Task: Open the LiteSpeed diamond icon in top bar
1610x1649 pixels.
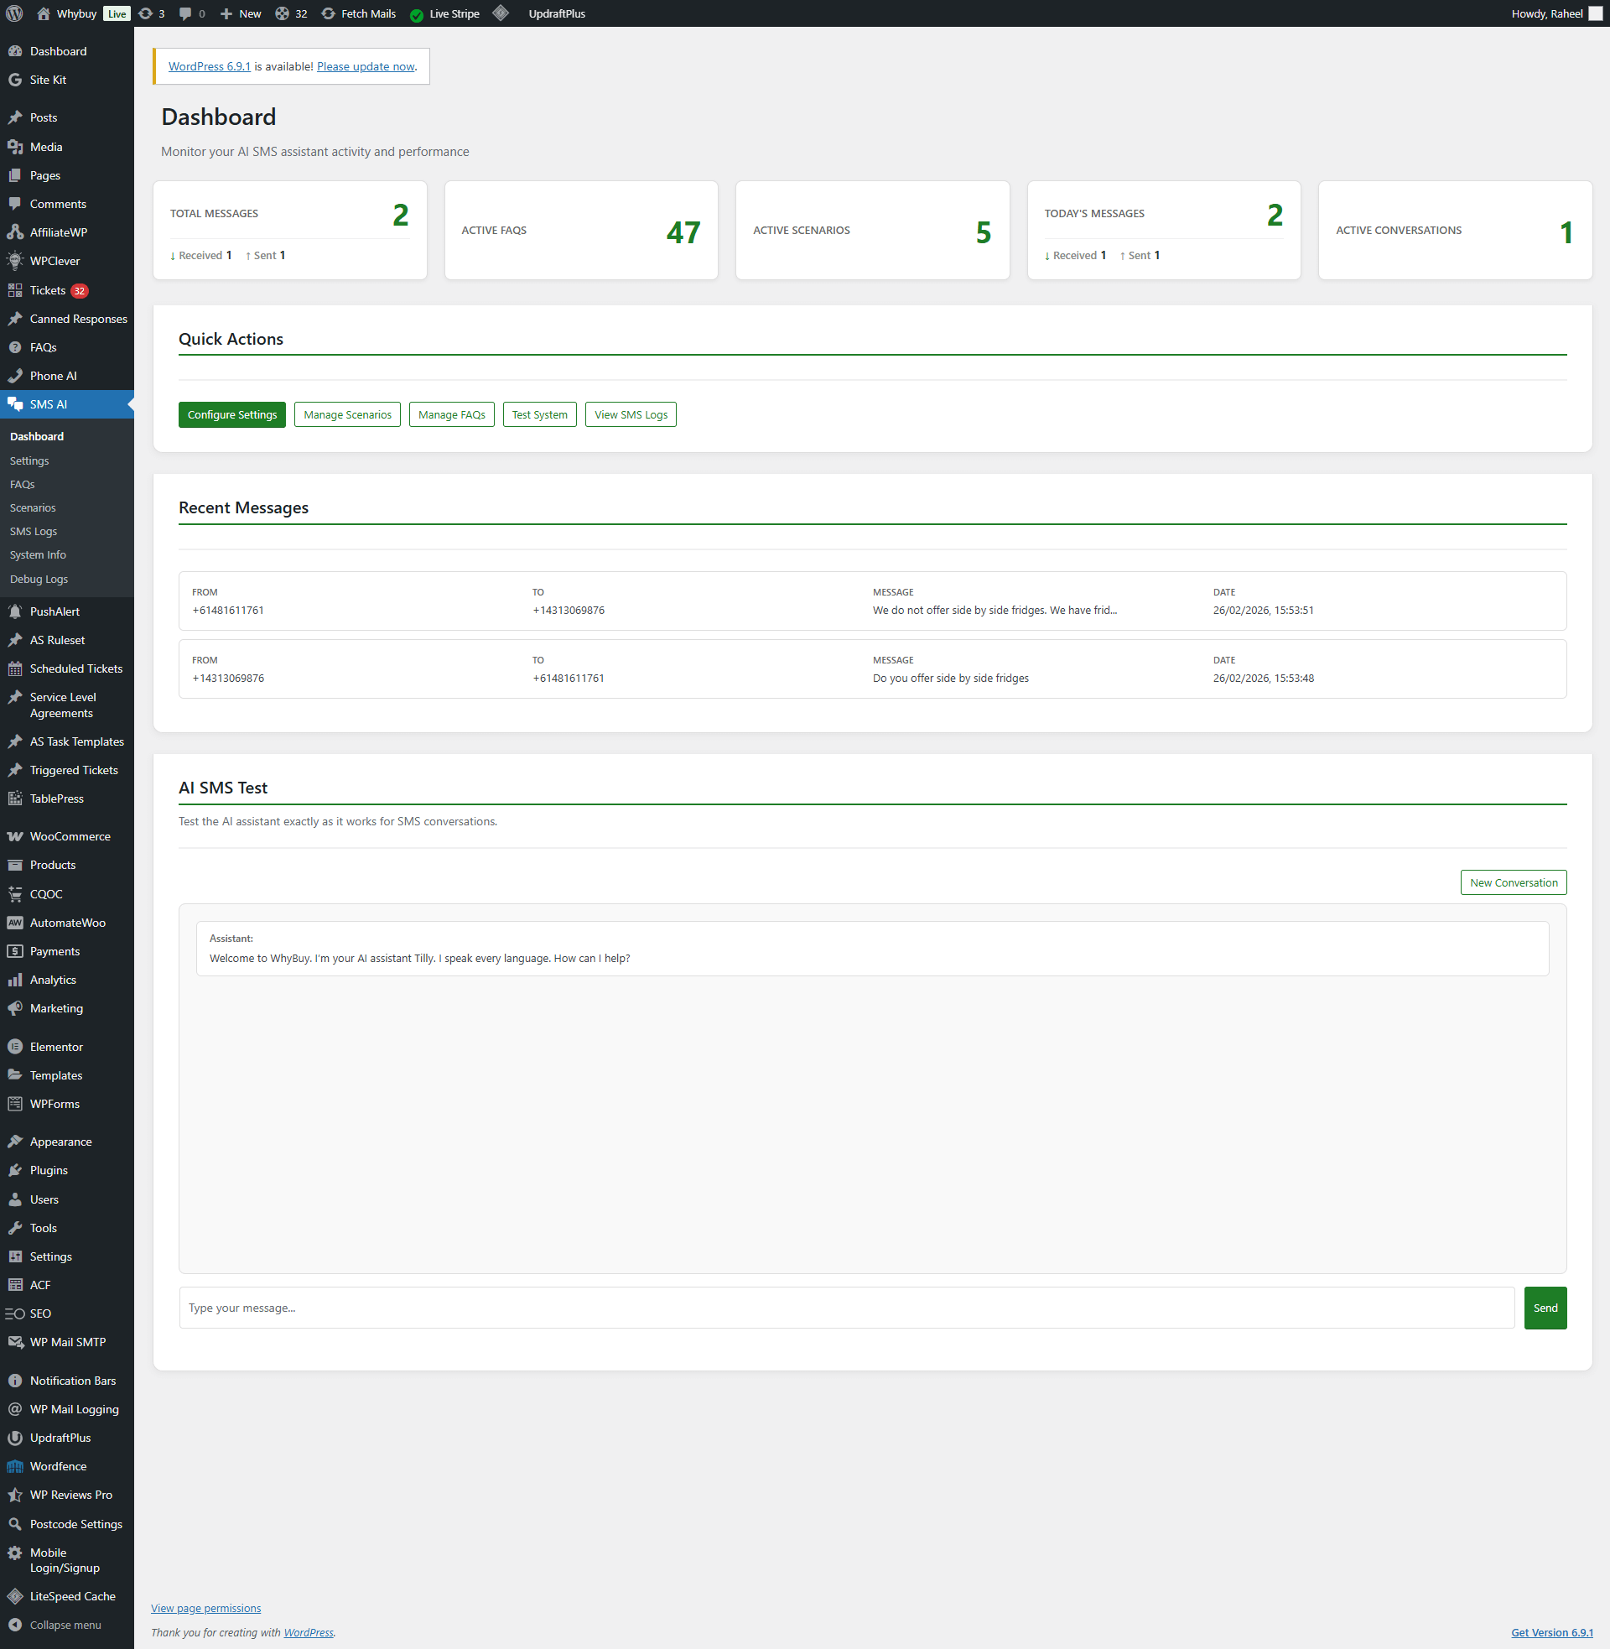Action: coord(501,13)
